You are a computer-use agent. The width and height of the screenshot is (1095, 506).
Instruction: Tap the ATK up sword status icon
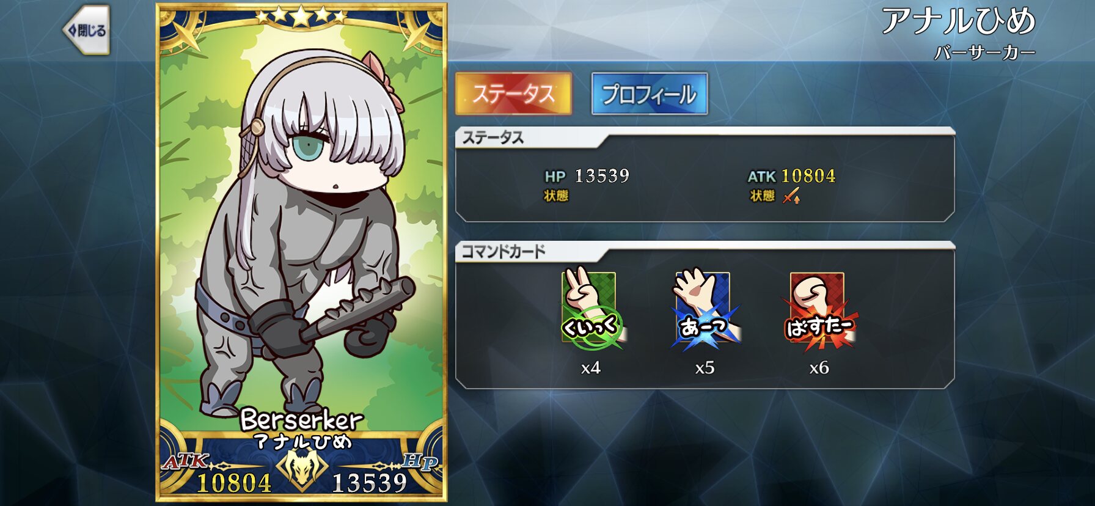791,196
